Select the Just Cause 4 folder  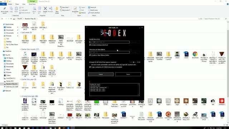25,86
